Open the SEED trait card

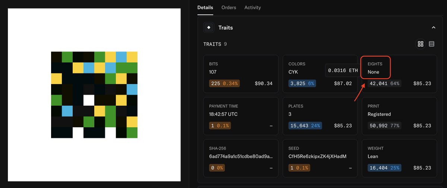pos(320,158)
